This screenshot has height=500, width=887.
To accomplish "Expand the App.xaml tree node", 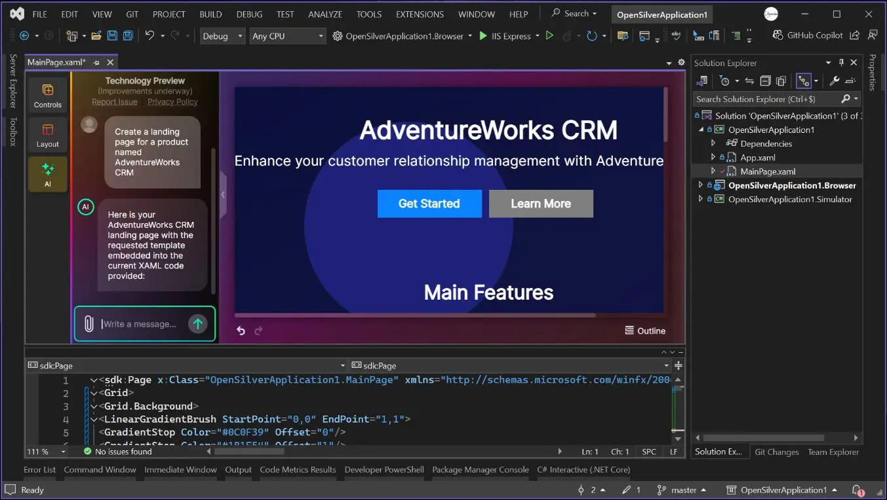I will [714, 157].
